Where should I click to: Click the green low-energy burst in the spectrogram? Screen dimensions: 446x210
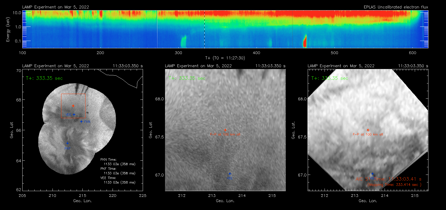click(x=183, y=41)
